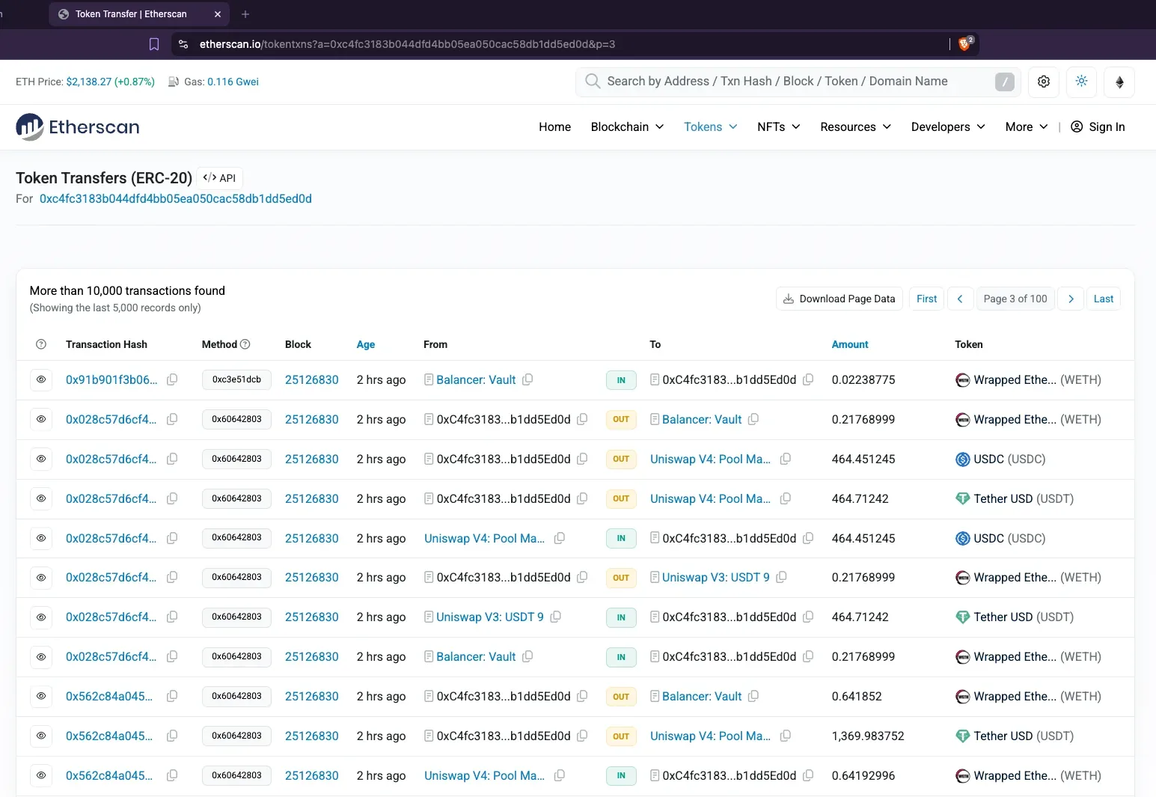This screenshot has height=797, width=1156.
Task: Expand the More menu
Action: tap(1026, 127)
